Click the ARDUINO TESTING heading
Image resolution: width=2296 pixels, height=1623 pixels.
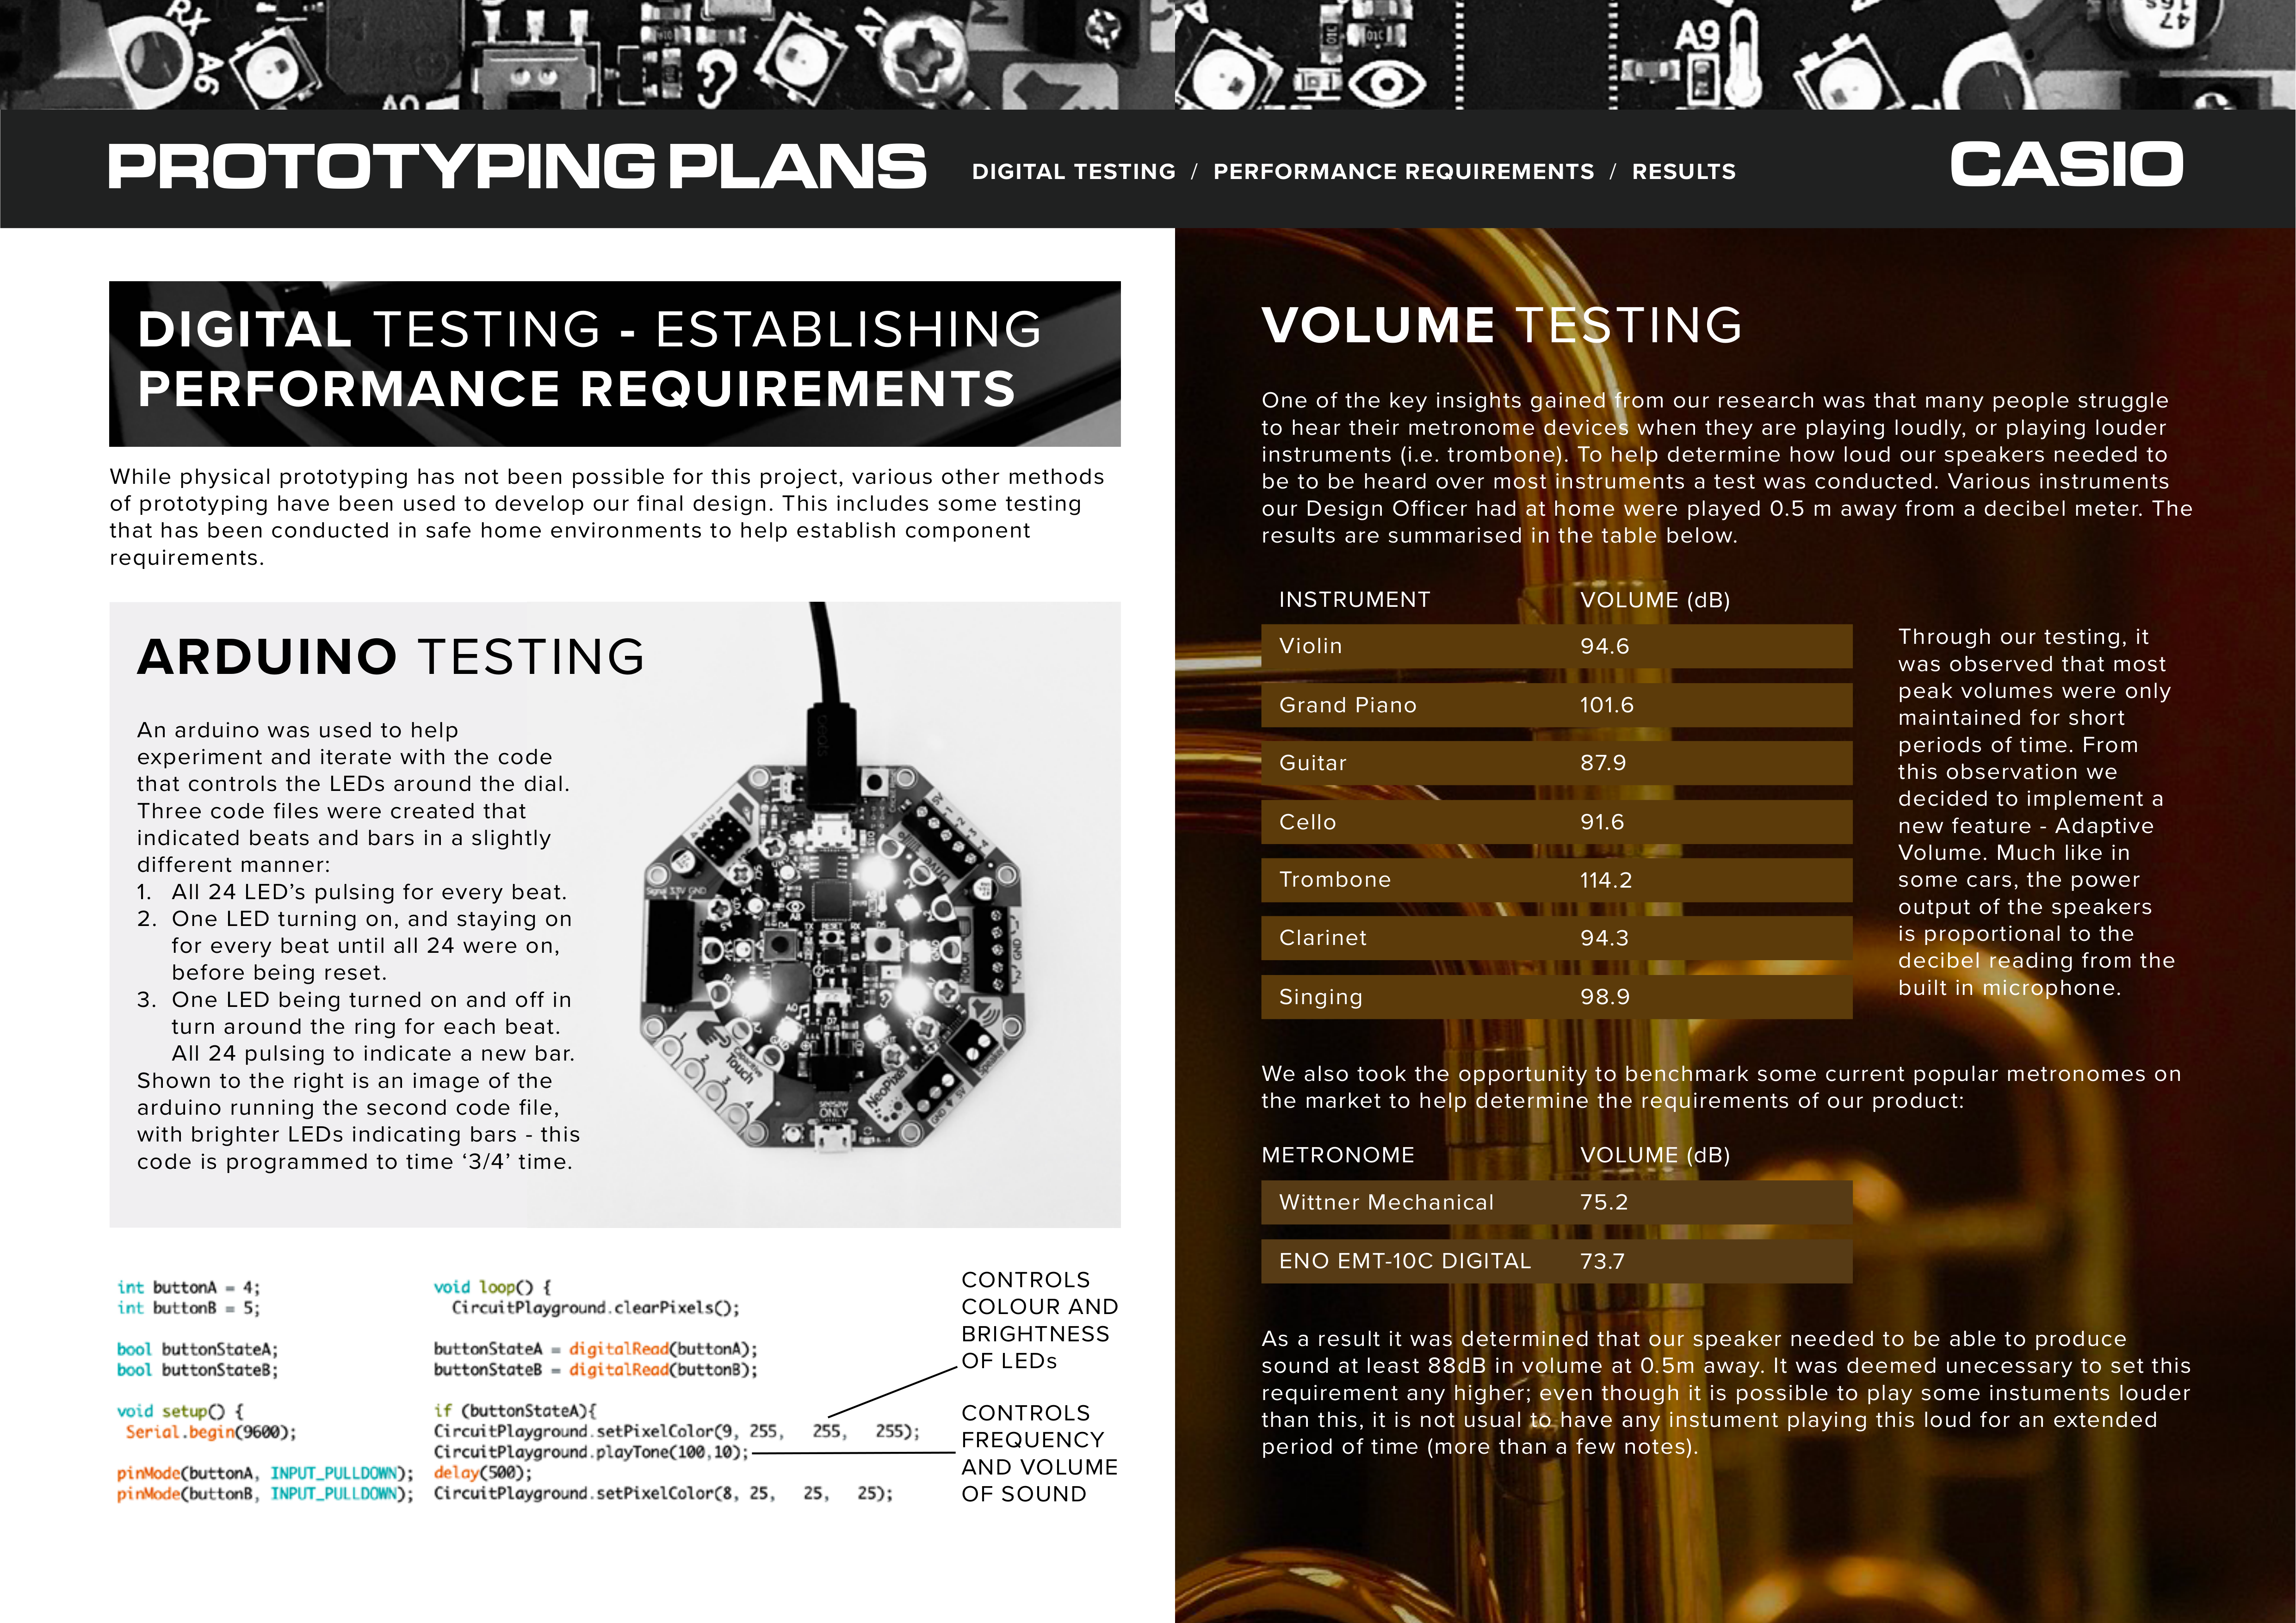[391, 657]
